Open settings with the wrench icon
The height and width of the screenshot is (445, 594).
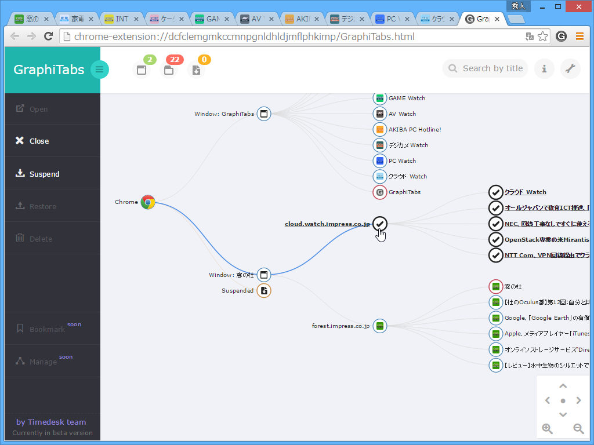(570, 68)
